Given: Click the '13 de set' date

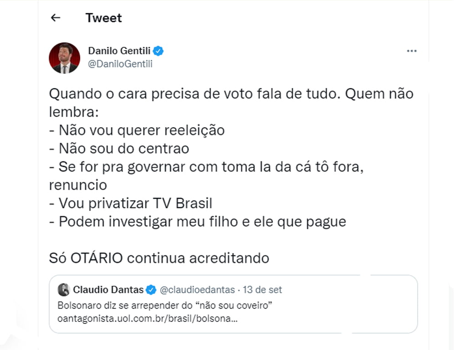Looking at the screenshot, I should (262, 290).
